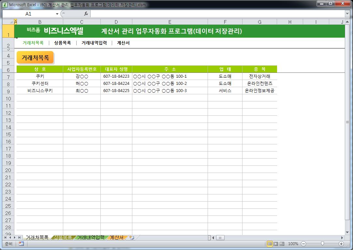Click horizontal scrollbar left arrow
This screenshot has width=353, height=250.
click(x=213, y=237)
